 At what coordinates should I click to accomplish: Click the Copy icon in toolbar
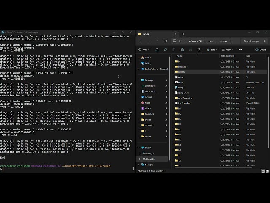click(x=165, y=50)
